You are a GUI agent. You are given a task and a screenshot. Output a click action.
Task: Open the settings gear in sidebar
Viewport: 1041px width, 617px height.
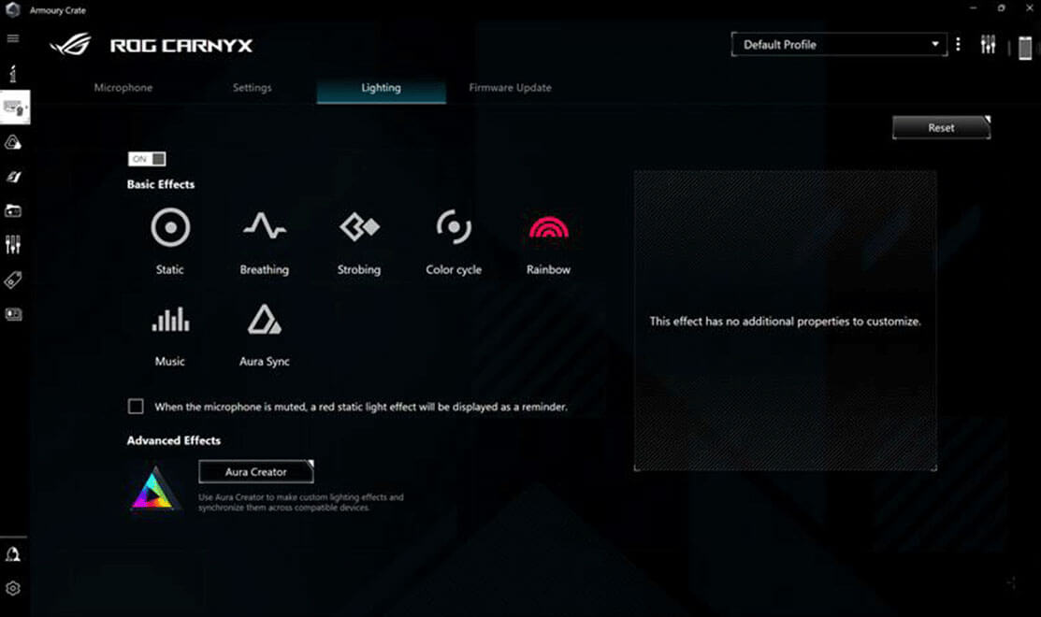[12, 588]
